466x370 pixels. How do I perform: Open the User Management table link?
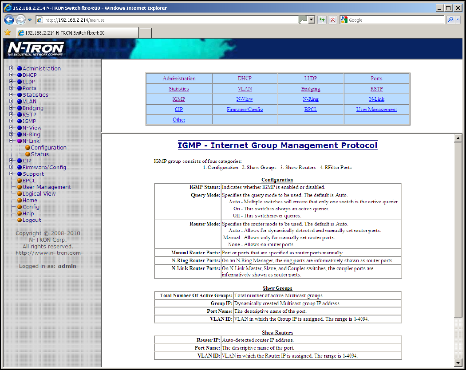376,109
